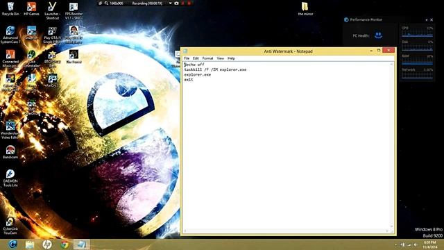The image size is (444, 250).
Task: Open the View menu in Notepad
Action: pos(221,58)
